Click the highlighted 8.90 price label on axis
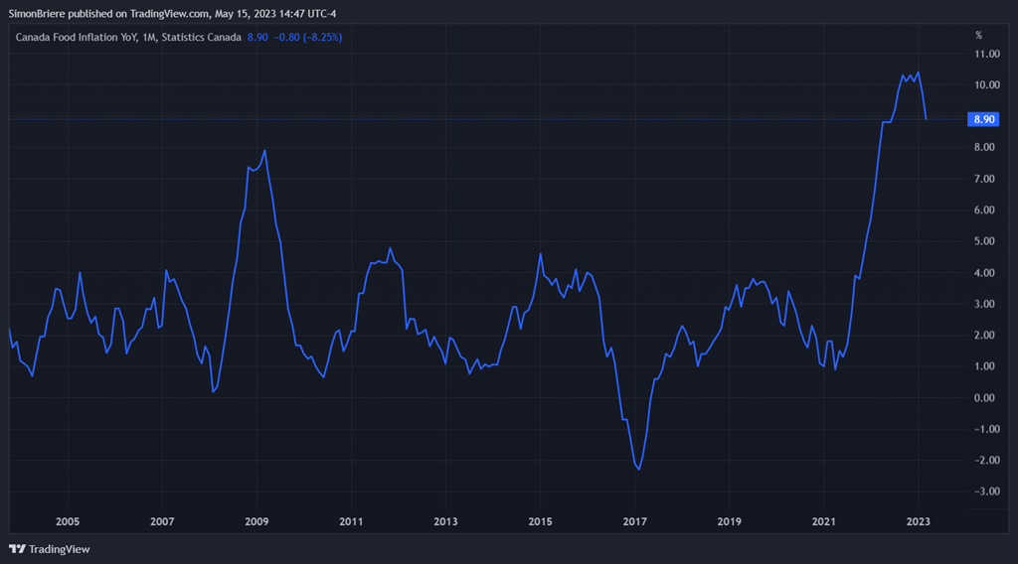 [983, 119]
